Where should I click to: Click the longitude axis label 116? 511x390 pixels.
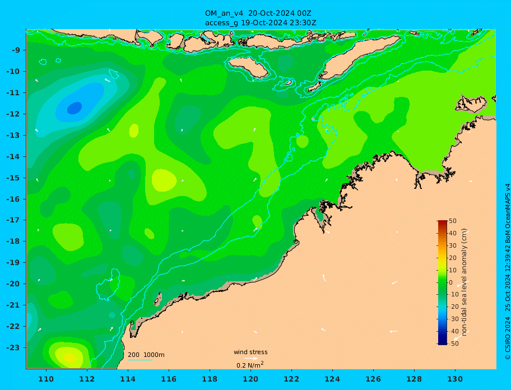169,379
